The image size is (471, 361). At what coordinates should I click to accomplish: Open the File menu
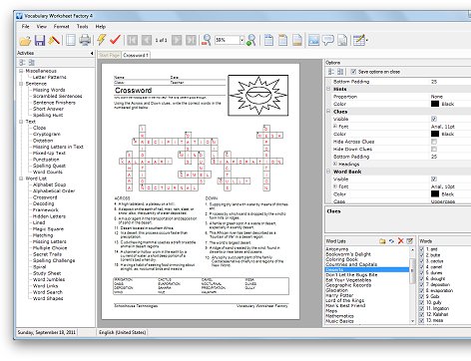click(25, 26)
